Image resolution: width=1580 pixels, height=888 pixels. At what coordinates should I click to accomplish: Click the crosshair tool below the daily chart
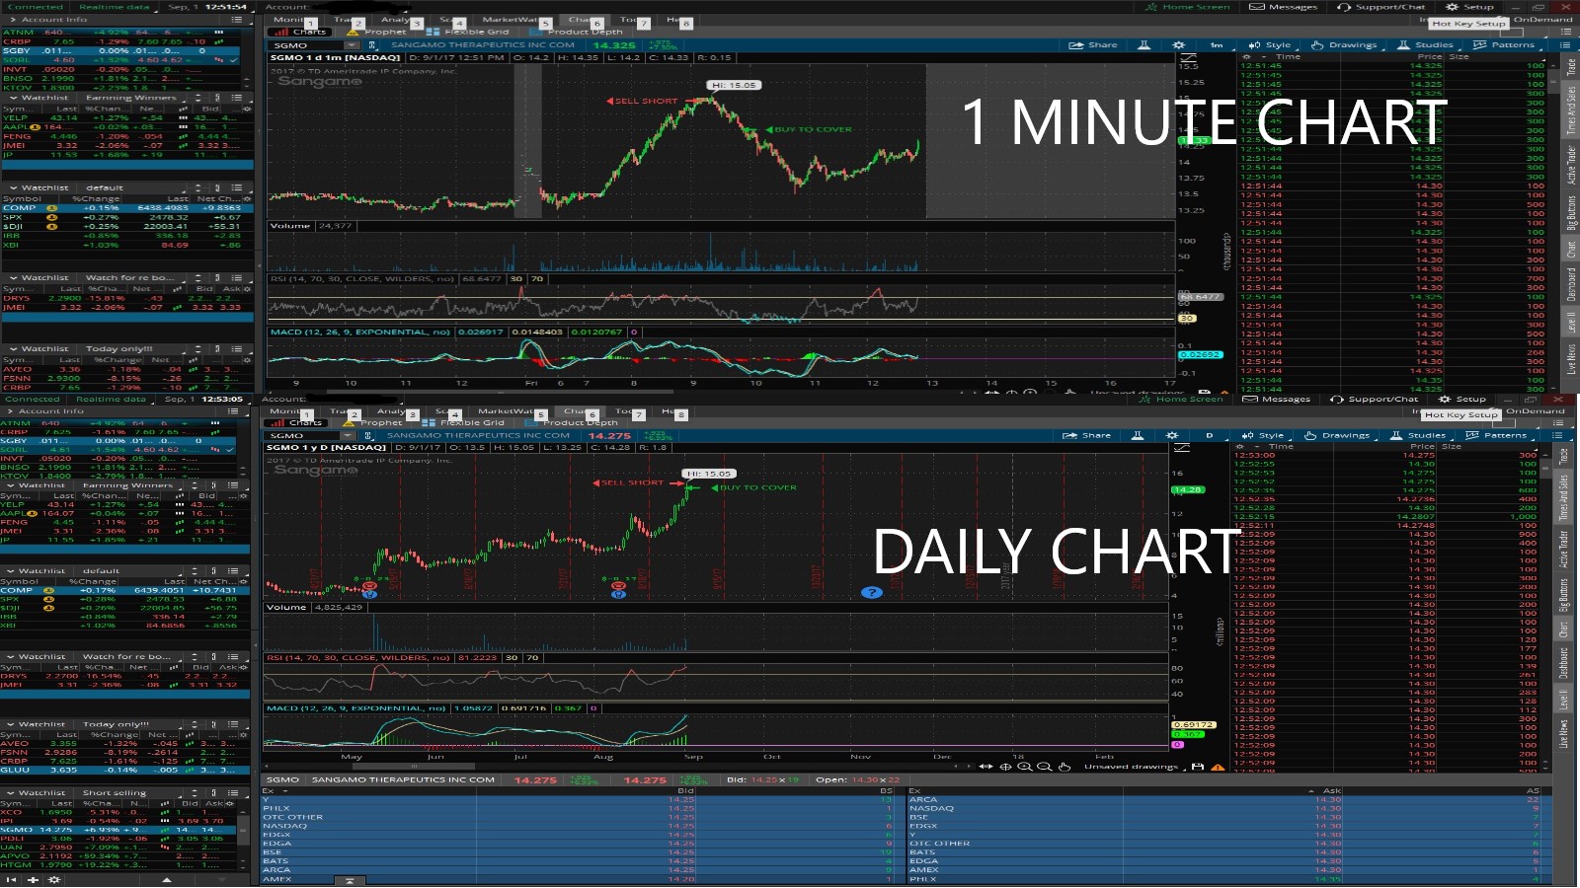click(1005, 767)
